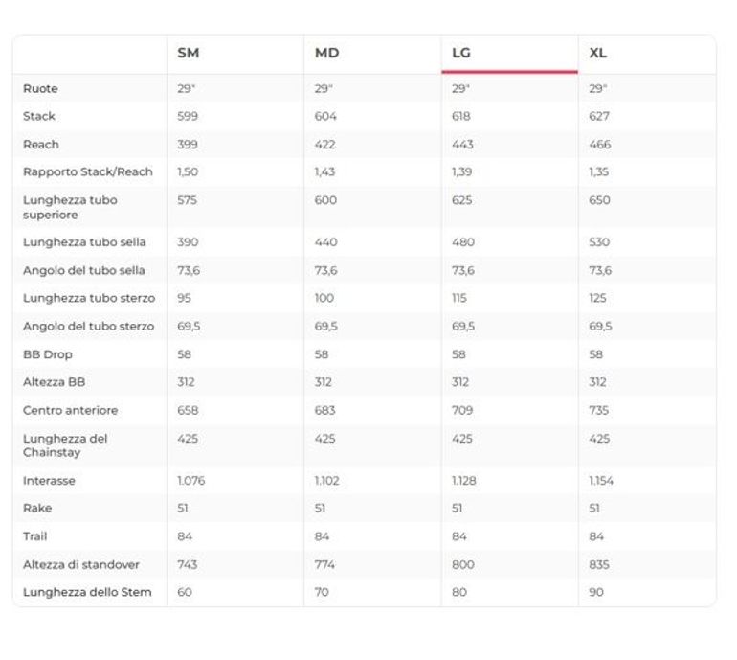The height and width of the screenshot is (660, 737).
Task: Click the Rapporto Stack/Reach label
Action: point(88,172)
